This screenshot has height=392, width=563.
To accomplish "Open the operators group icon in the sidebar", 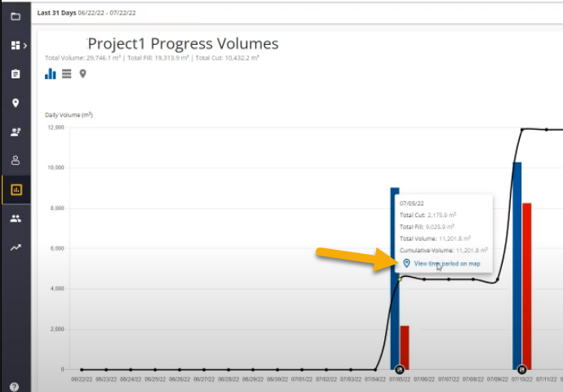I will (x=16, y=131).
